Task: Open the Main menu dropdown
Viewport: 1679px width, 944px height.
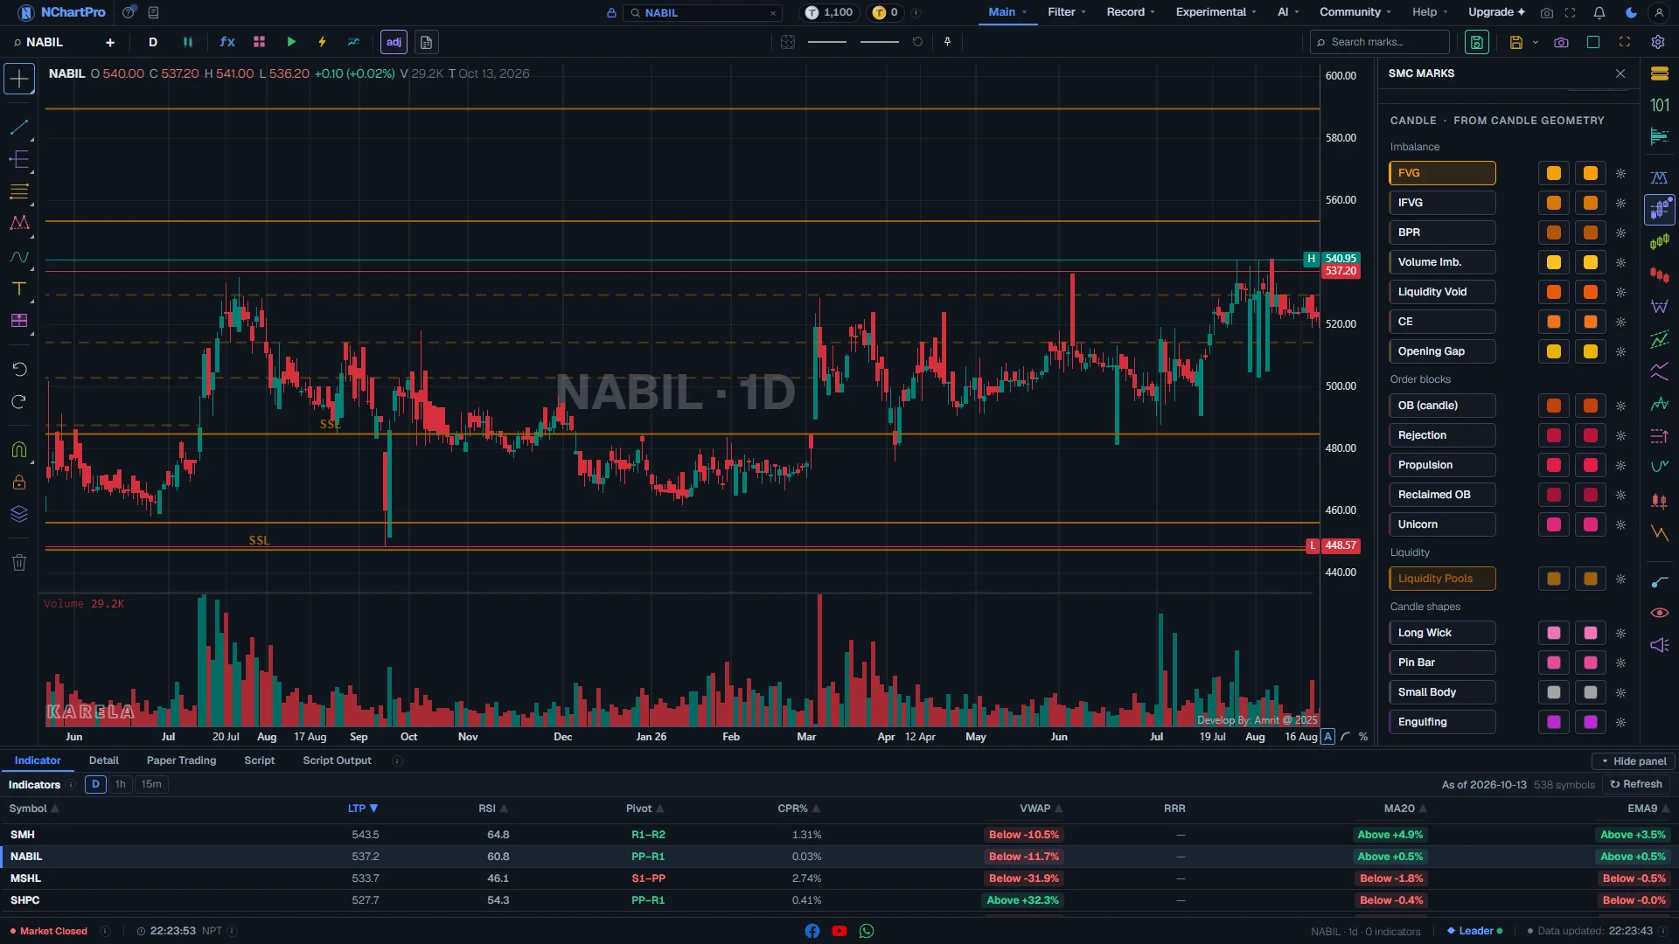Action: pyautogui.click(x=1007, y=12)
